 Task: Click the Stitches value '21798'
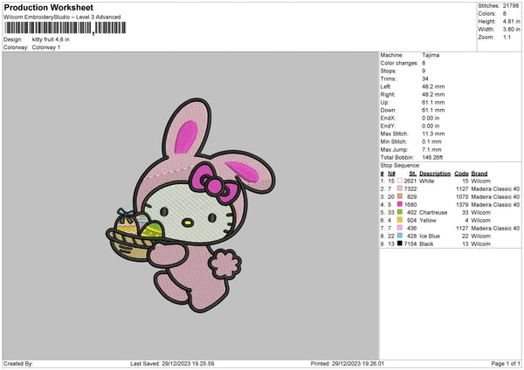(x=511, y=6)
